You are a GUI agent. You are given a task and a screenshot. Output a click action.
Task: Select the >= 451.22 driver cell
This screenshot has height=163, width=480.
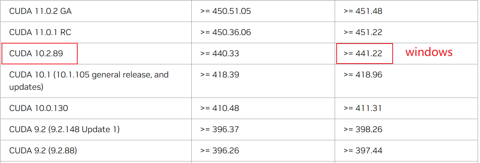(x=363, y=32)
